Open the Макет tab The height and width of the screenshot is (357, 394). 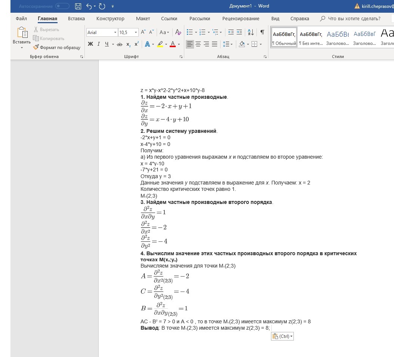143,19
